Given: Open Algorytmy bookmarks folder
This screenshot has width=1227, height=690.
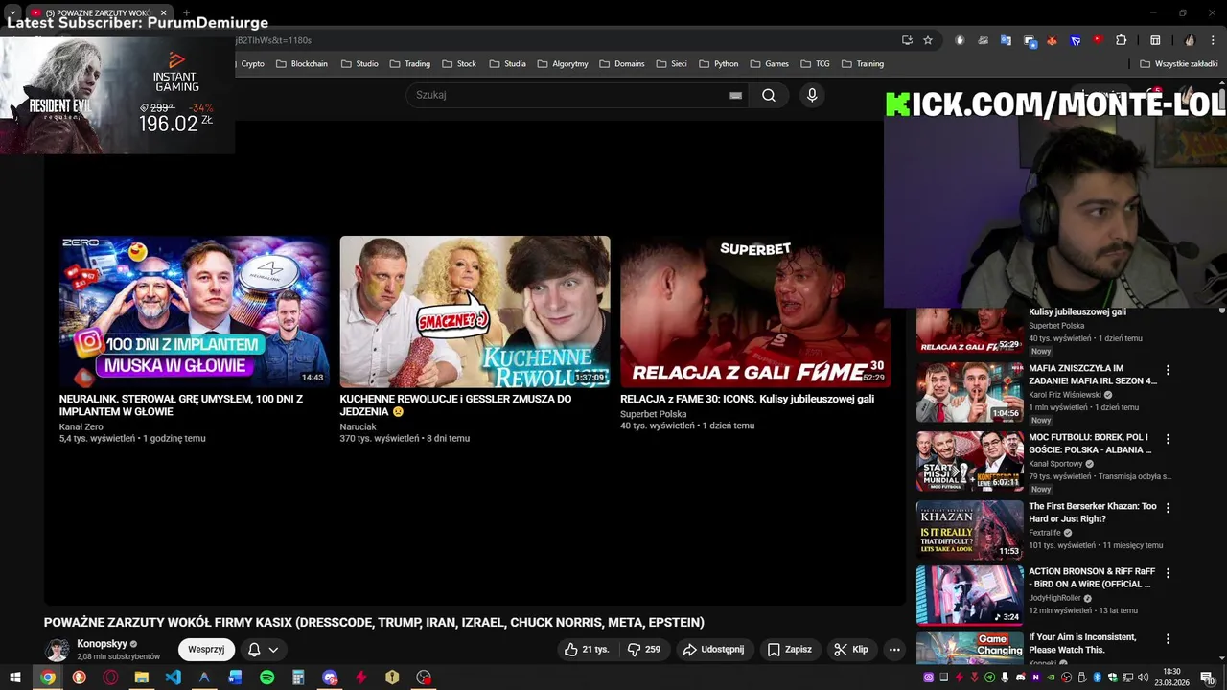Looking at the screenshot, I should [564, 63].
